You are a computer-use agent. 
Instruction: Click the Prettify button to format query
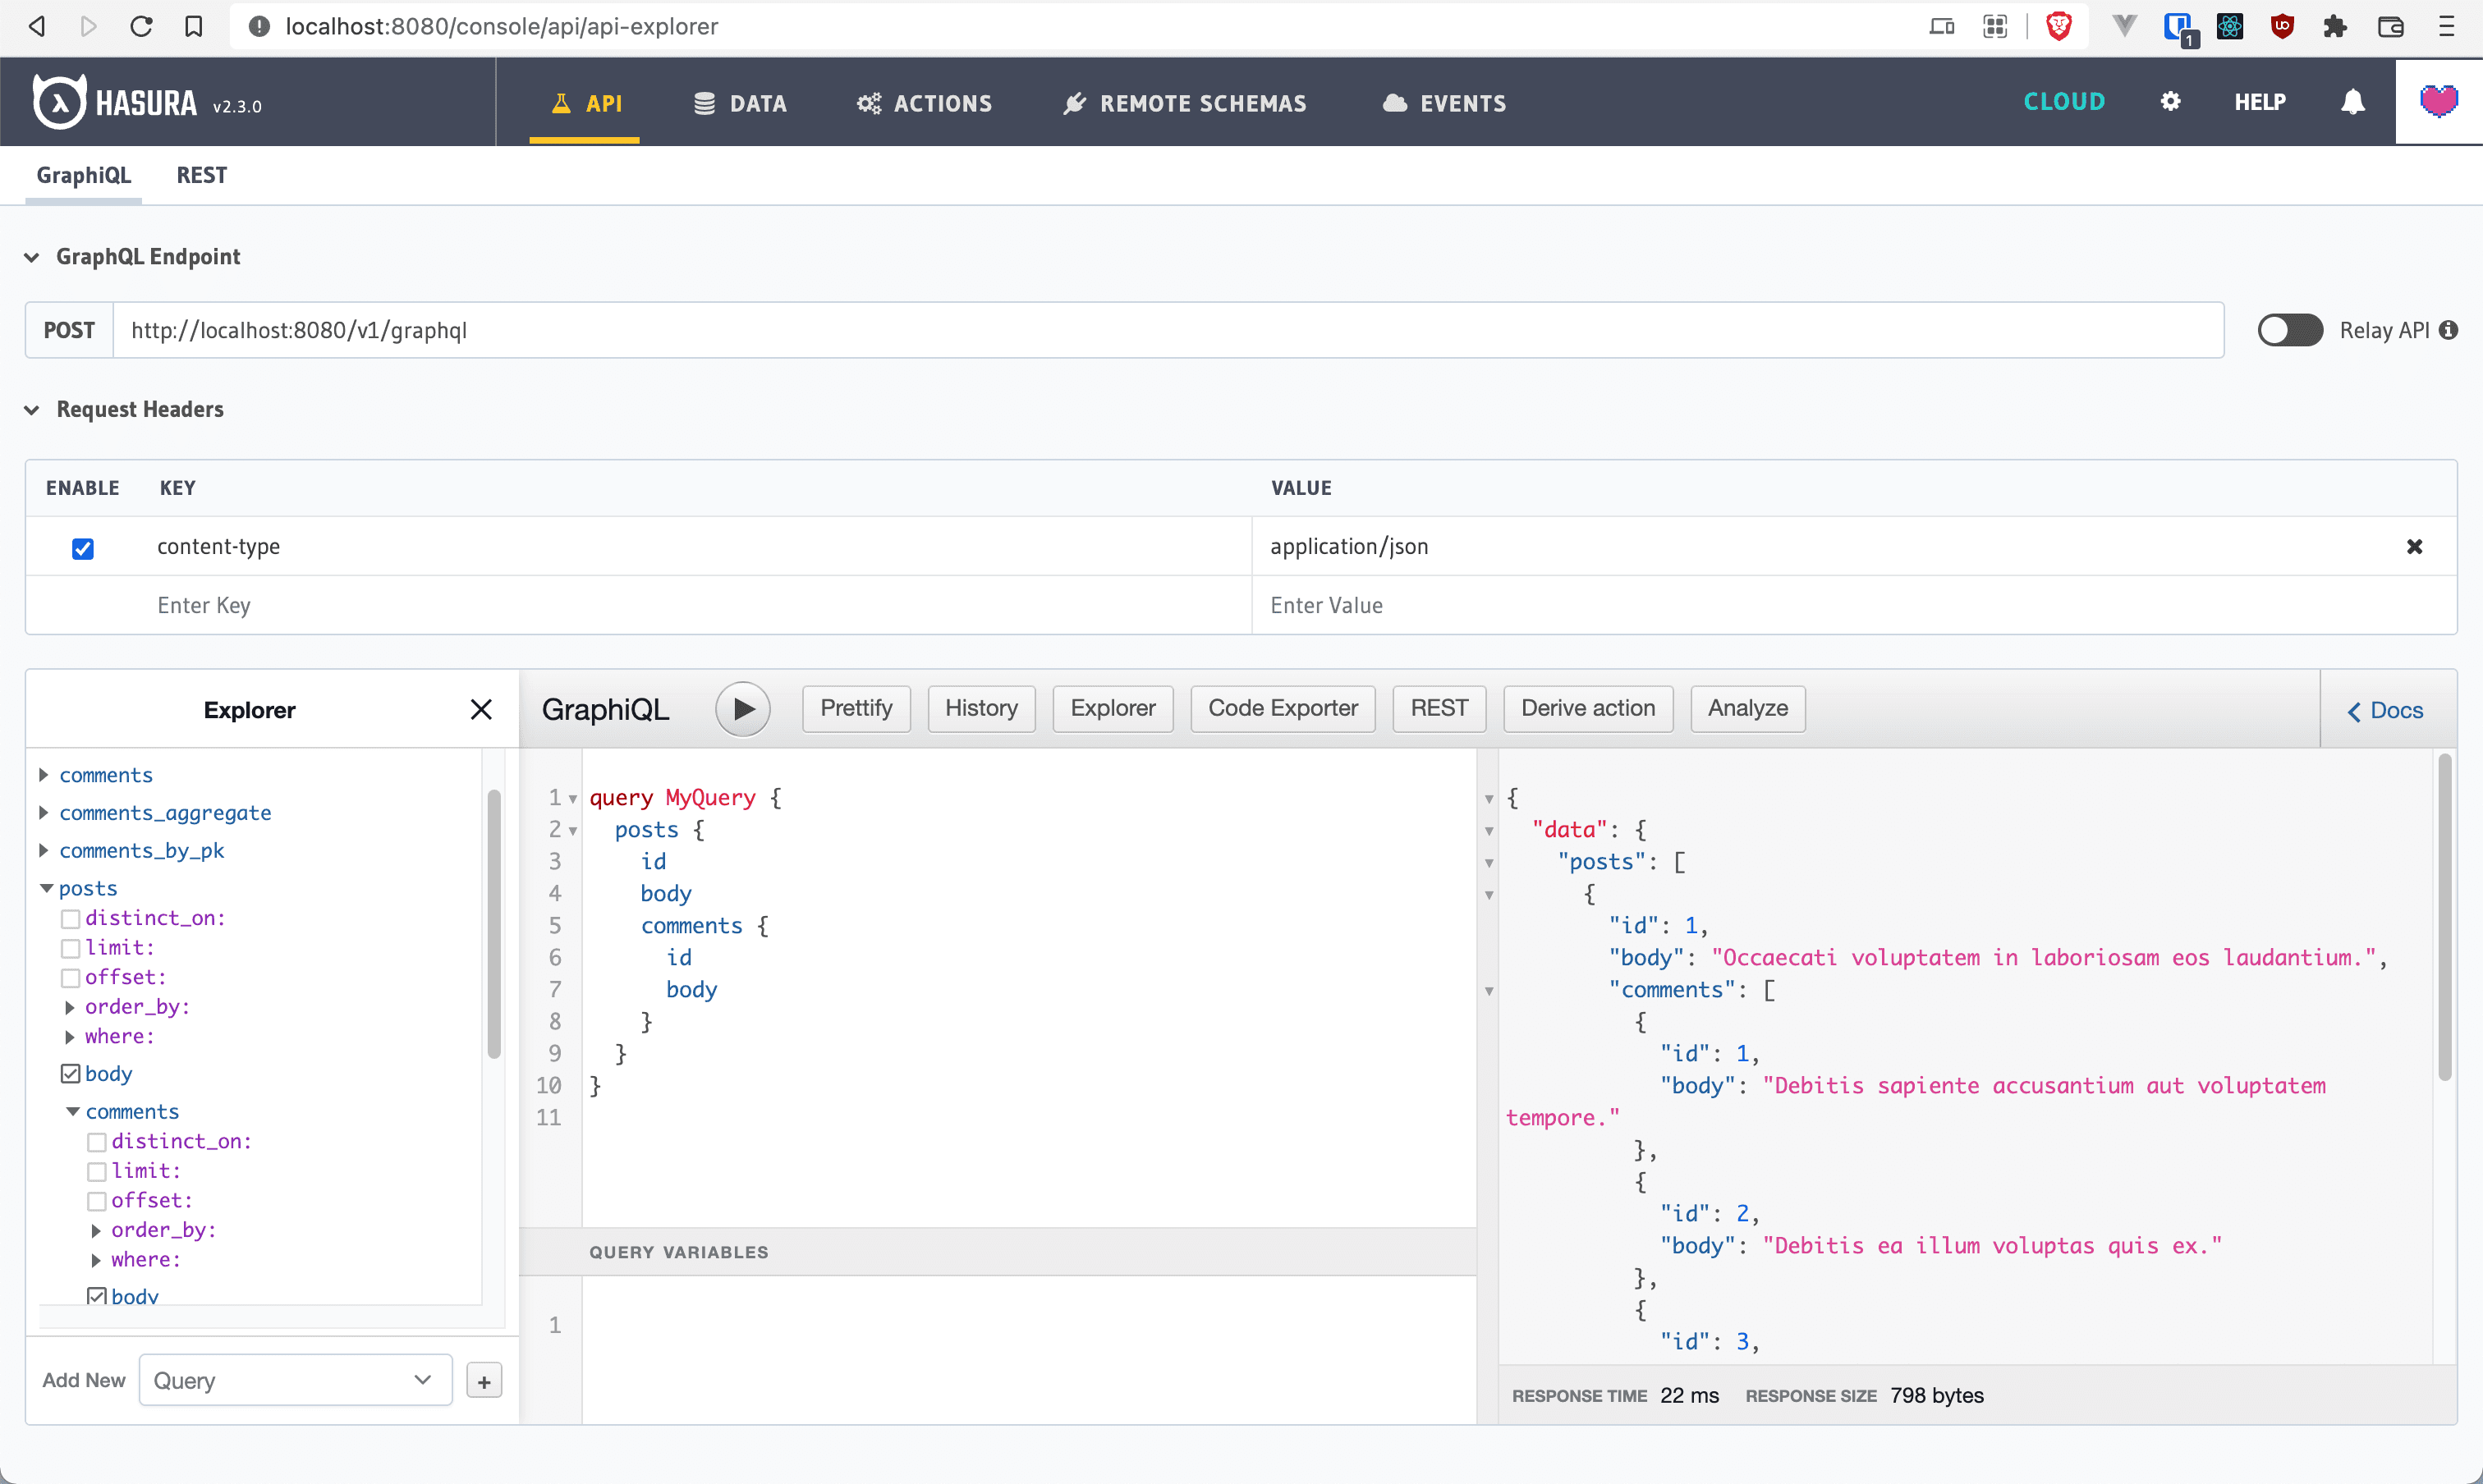(857, 707)
